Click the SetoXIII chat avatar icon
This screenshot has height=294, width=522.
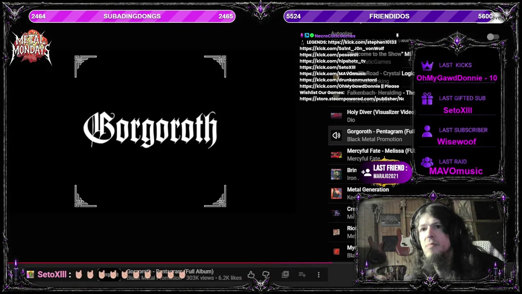[x=31, y=274]
